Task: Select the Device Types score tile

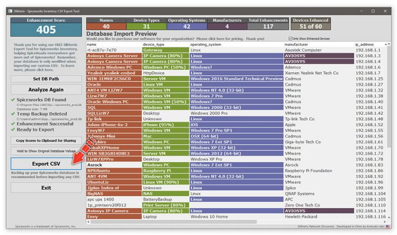Action: pyautogui.click(x=146, y=24)
